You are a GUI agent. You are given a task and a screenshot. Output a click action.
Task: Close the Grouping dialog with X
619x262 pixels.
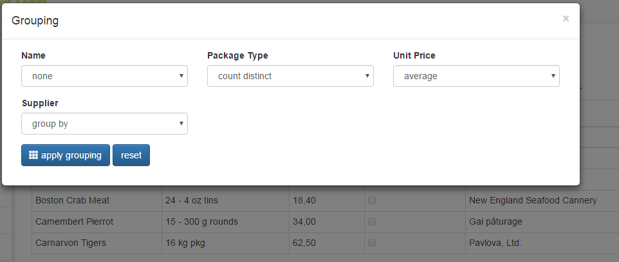566,18
